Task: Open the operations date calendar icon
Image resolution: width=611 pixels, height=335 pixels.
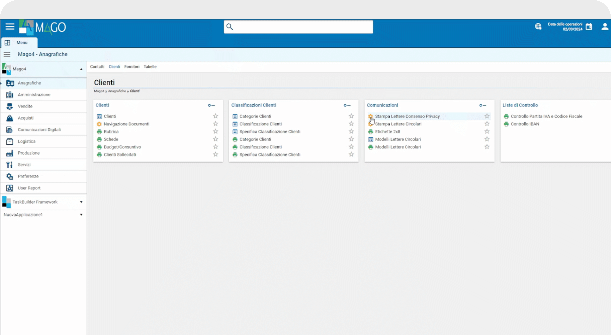Action: click(x=589, y=27)
